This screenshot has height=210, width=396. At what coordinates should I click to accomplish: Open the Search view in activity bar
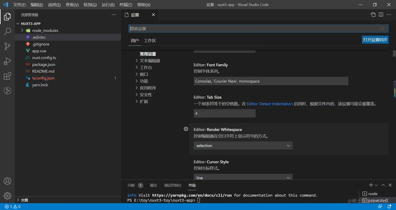tap(7, 31)
